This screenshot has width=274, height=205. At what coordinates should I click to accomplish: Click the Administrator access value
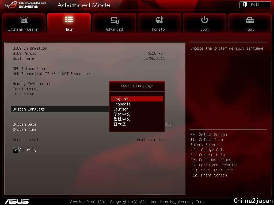pyautogui.click(x=151, y=140)
